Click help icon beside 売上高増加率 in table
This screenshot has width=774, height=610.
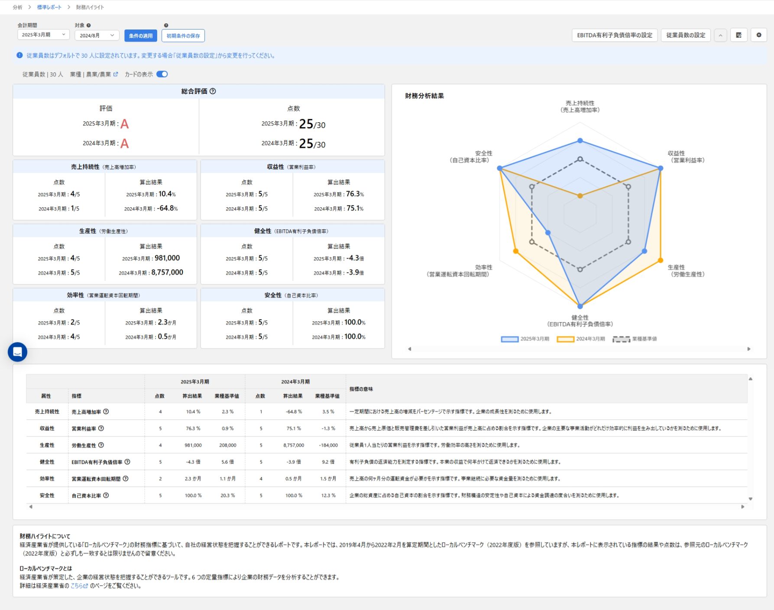pos(106,411)
